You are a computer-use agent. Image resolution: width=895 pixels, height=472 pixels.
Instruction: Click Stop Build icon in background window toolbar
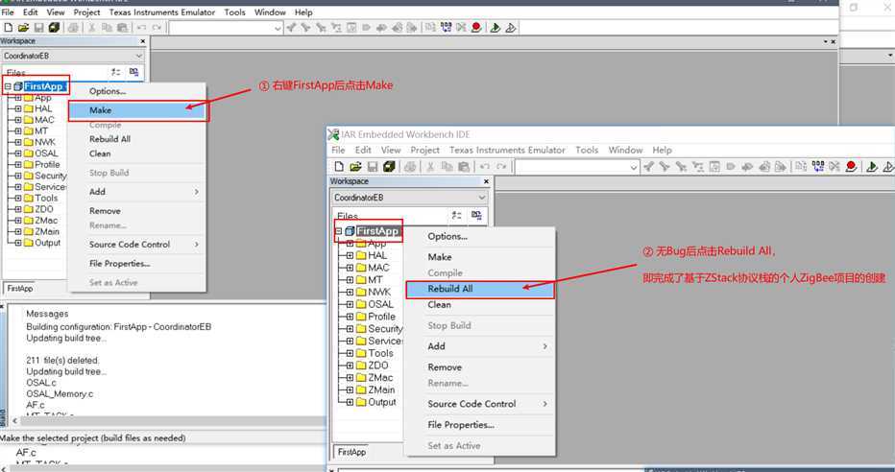[461, 28]
